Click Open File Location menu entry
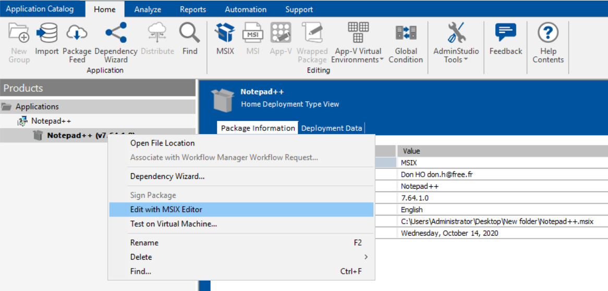Screen dimensions: 608x291 [x=162, y=143]
